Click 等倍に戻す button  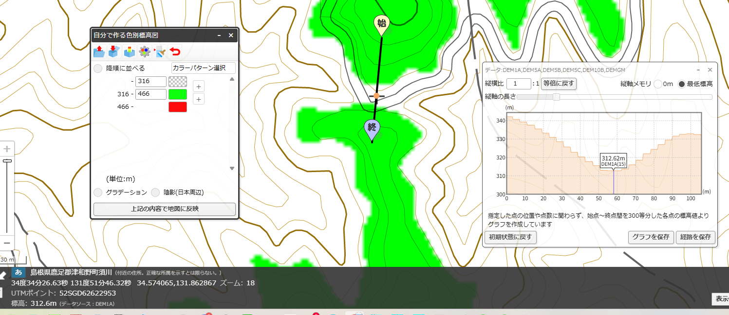click(x=559, y=84)
